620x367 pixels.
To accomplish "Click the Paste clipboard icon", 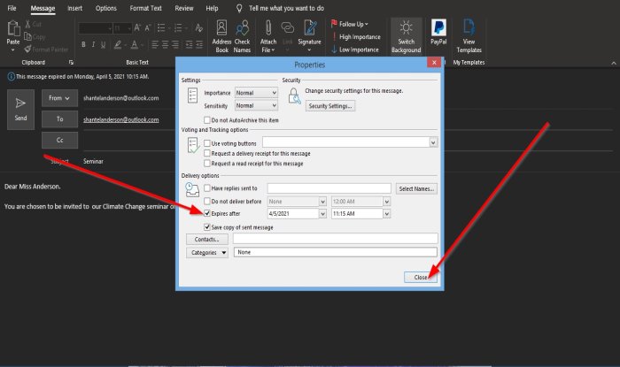I will (13, 28).
